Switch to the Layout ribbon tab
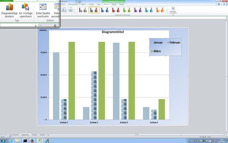The image size is (228, 143). [x=114, y=4]
